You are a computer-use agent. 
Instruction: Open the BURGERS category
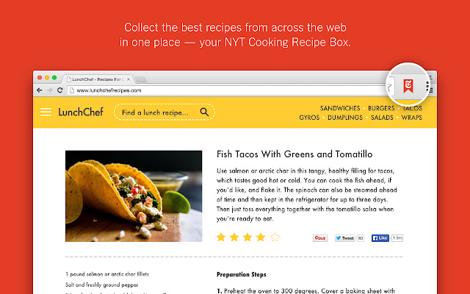coord(382,108)
